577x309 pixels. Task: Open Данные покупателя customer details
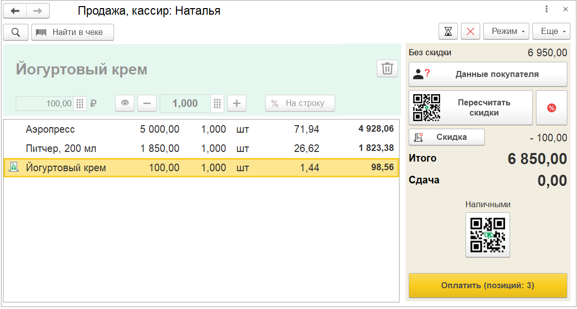[x=488, y=74]
